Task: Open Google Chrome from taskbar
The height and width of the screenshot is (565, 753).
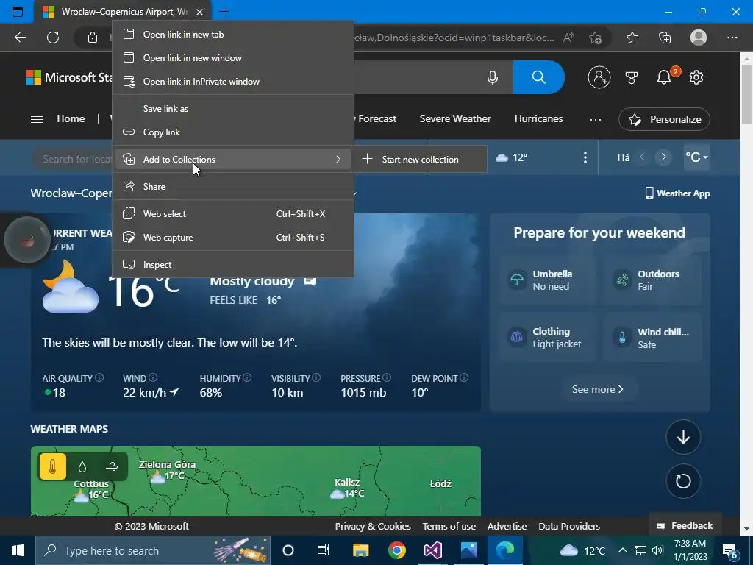Action: pyautogui.click(x=396, y=550)
